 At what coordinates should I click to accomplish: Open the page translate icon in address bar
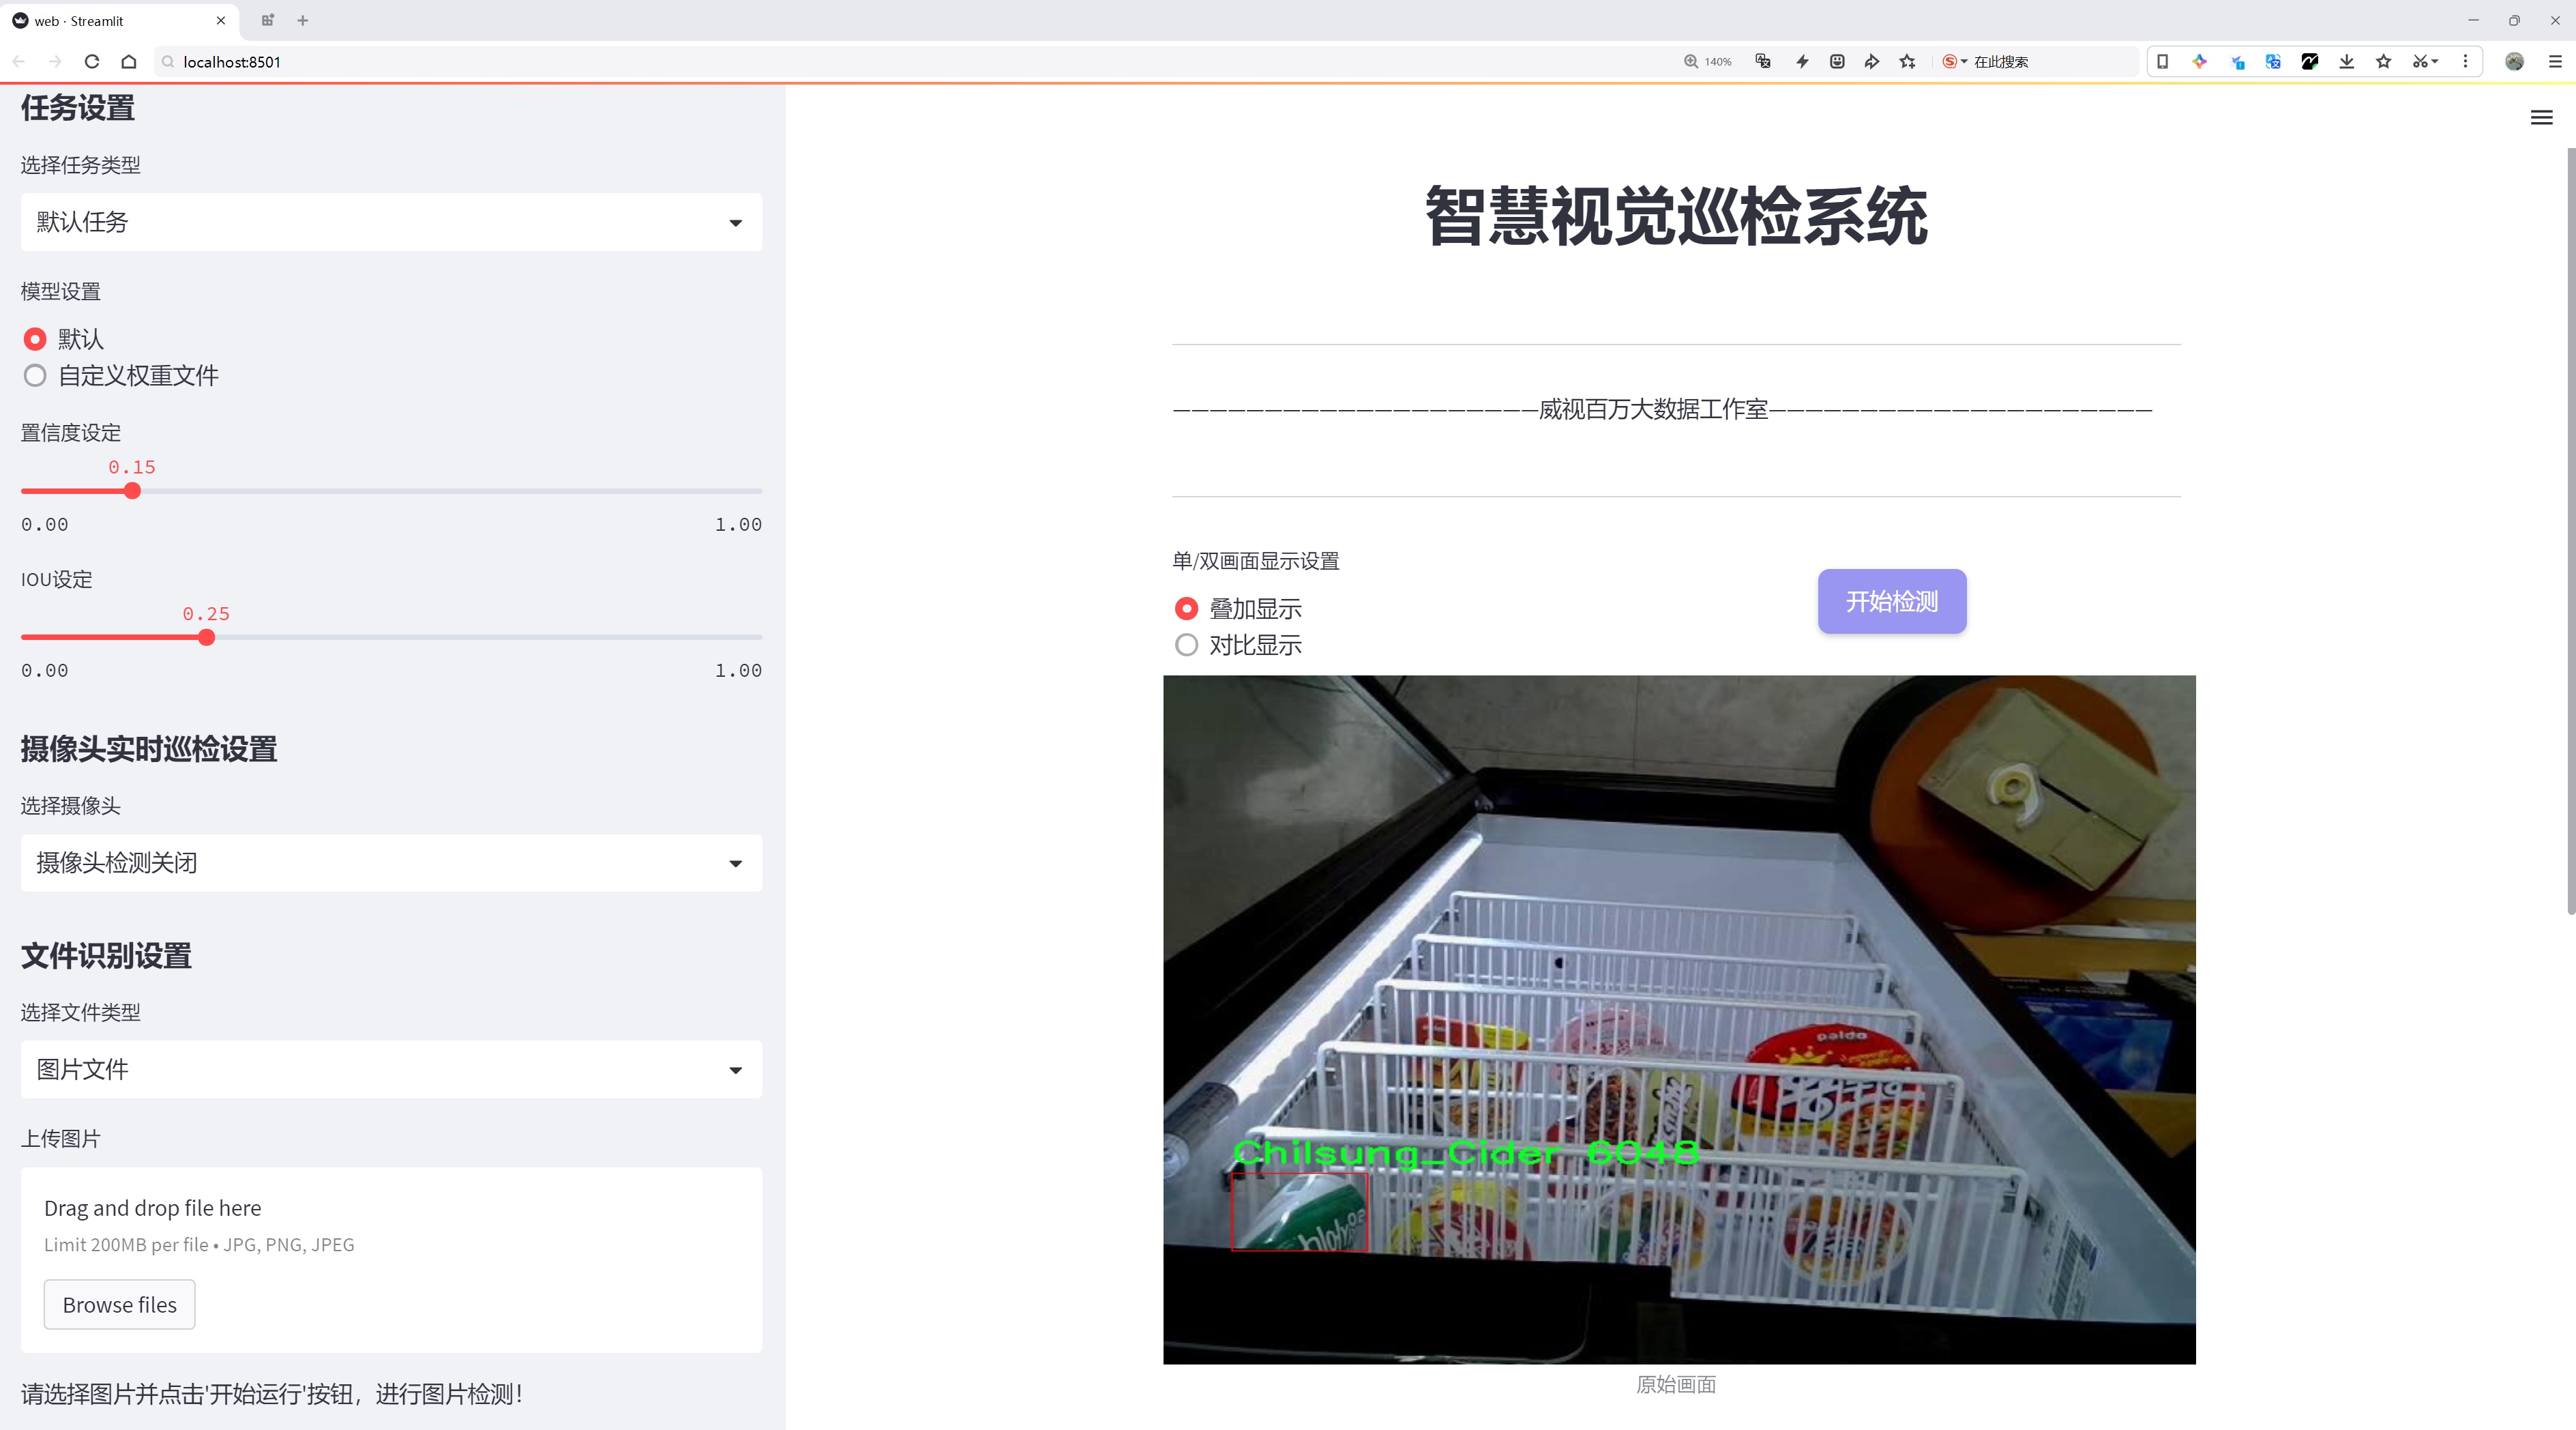pos(1763,61)
